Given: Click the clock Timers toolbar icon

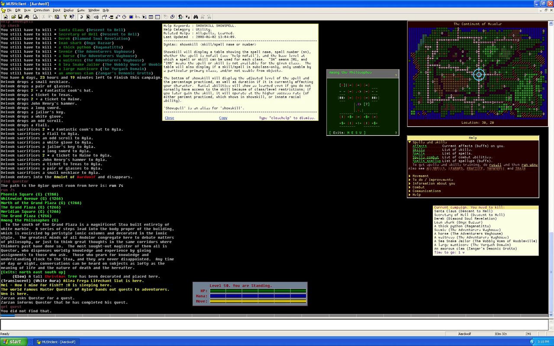Looking at the screenshot, I should coord(125,17).
